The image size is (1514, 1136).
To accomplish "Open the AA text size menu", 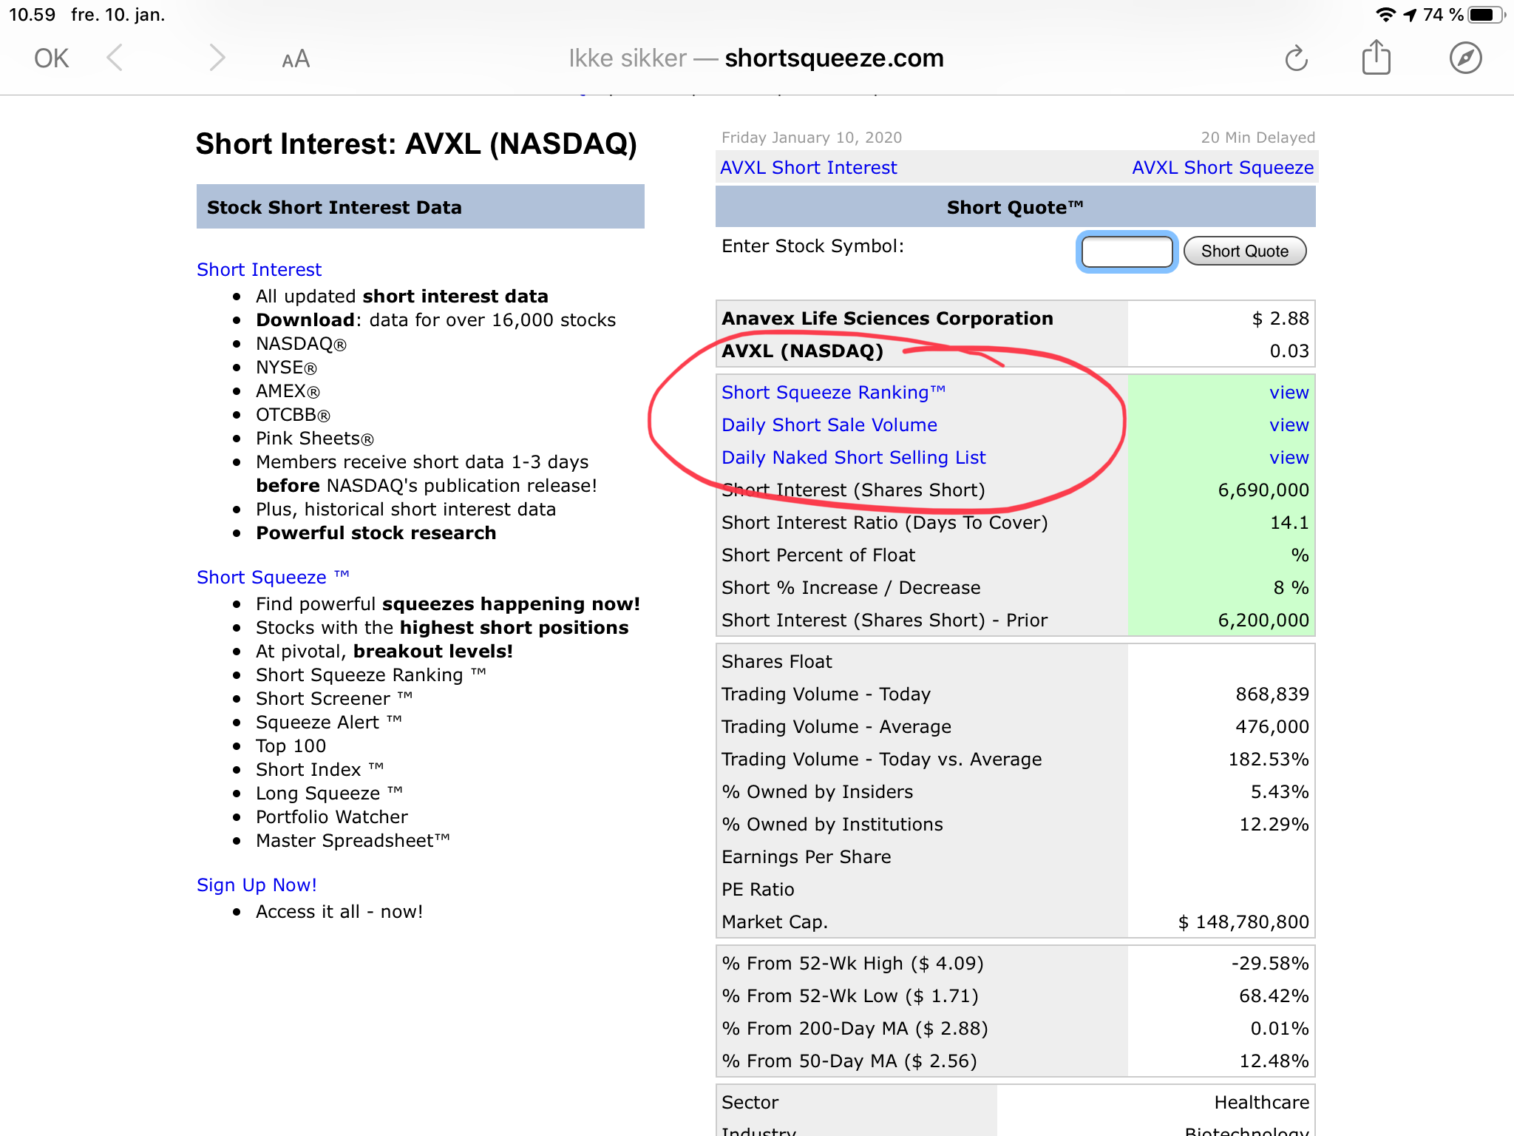I will pos(296,59).
